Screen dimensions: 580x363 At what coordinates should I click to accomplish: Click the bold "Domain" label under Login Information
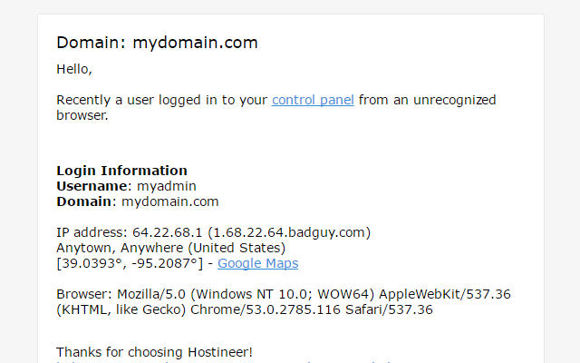[x=85, y=201]
